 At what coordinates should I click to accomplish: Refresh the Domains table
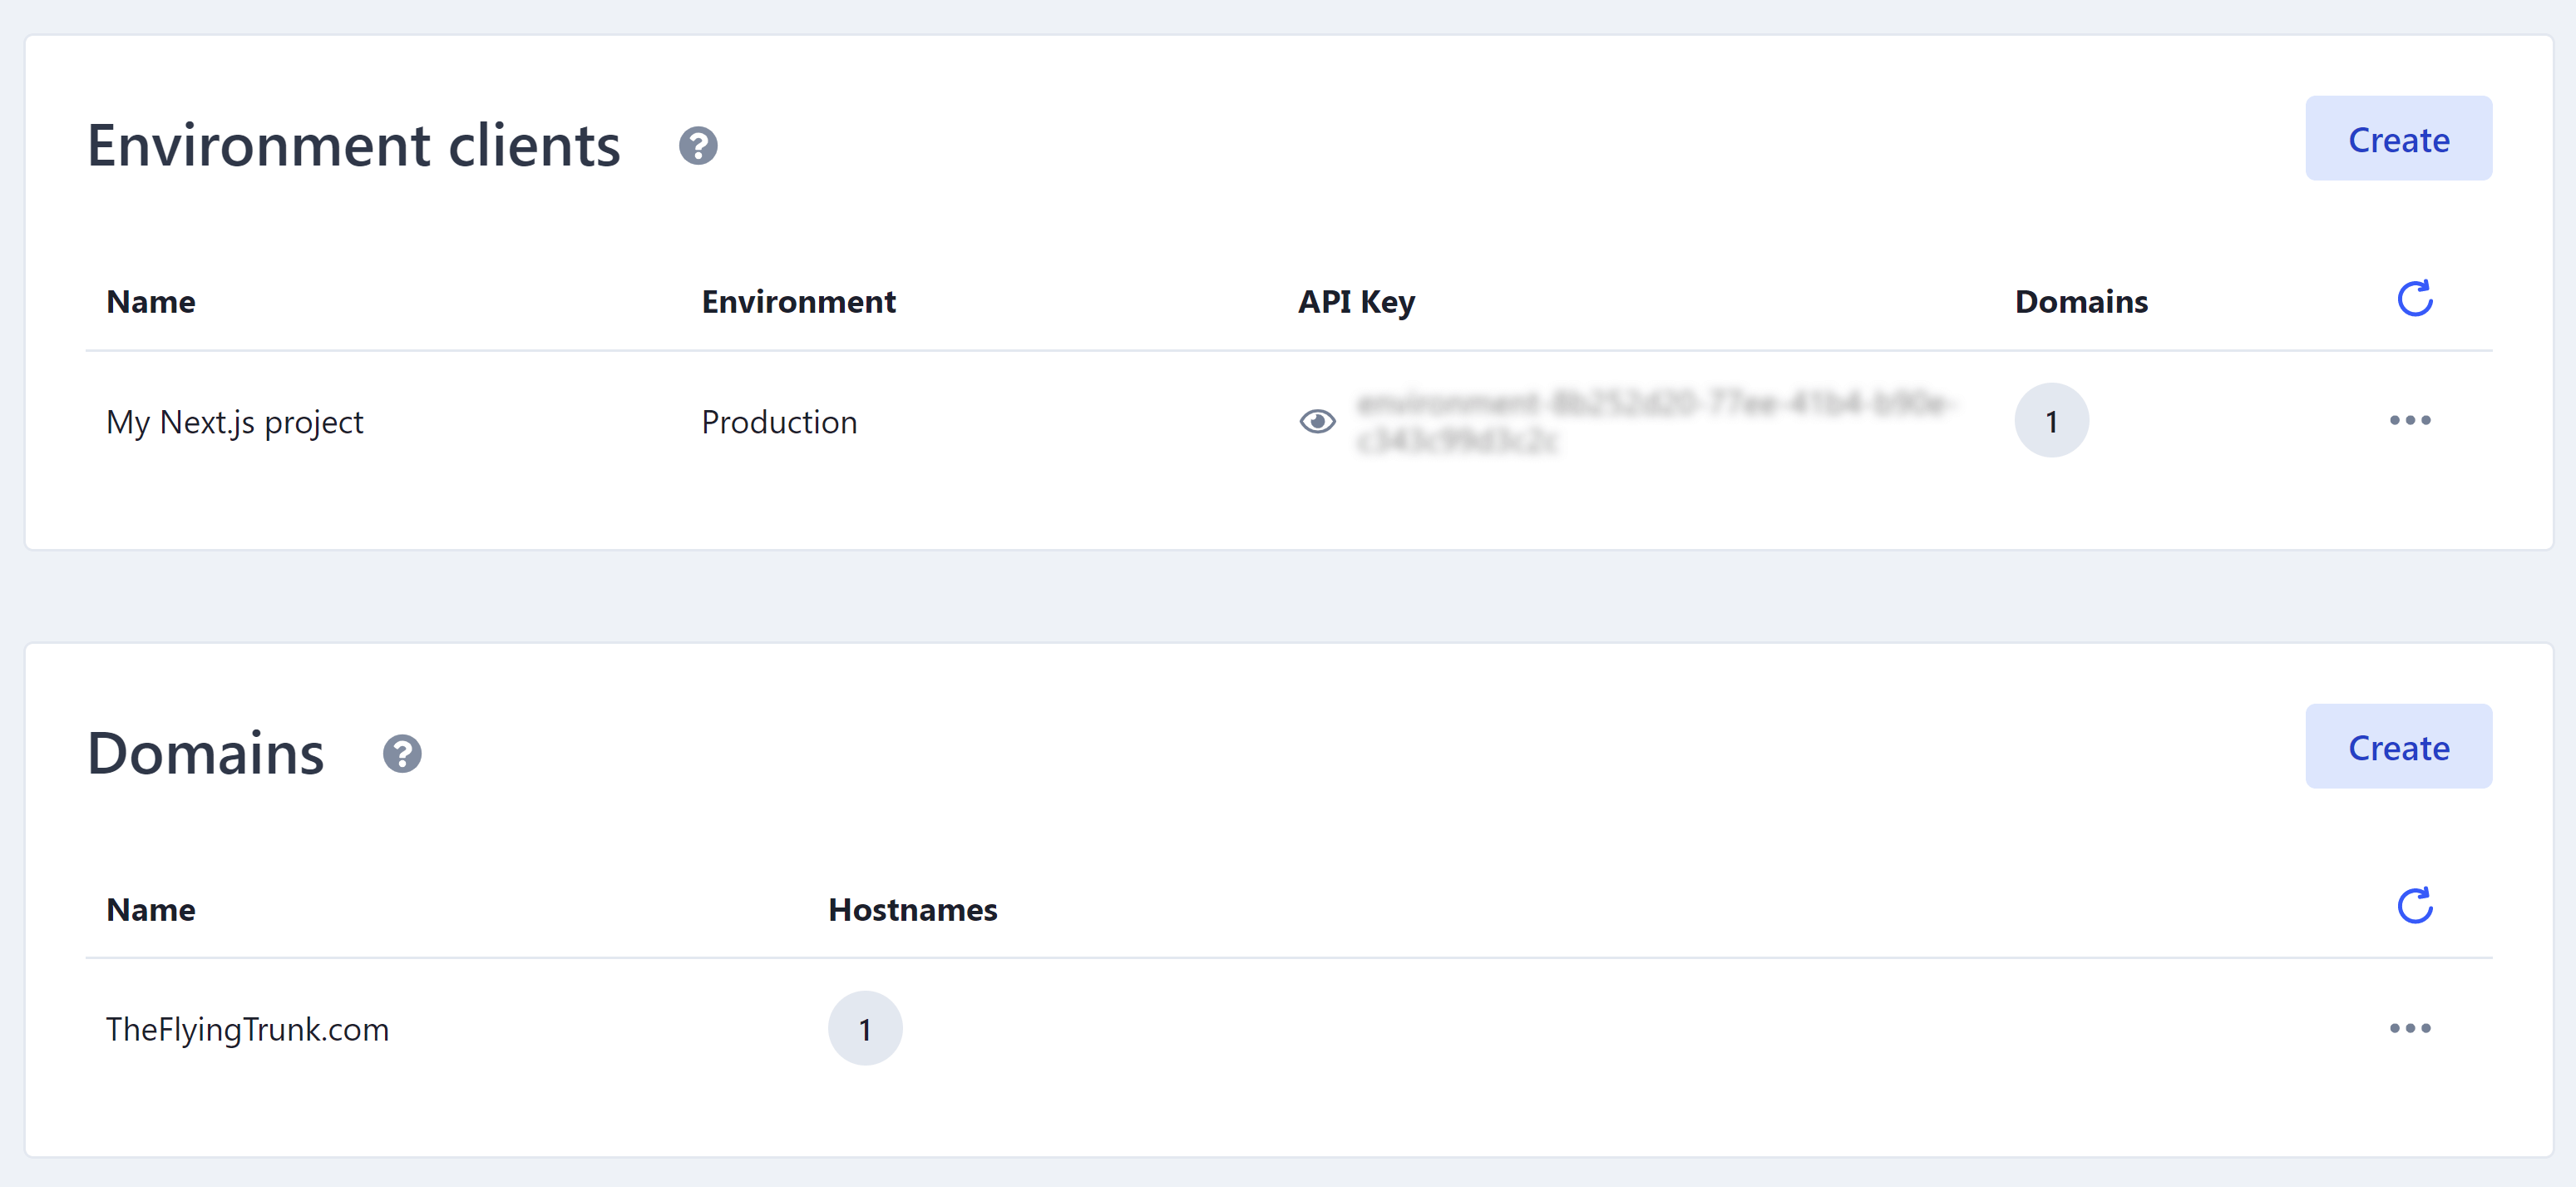point(2414,907)
